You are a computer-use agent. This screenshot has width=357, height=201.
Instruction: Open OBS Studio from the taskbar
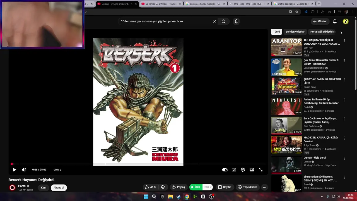tap(211, 197)
